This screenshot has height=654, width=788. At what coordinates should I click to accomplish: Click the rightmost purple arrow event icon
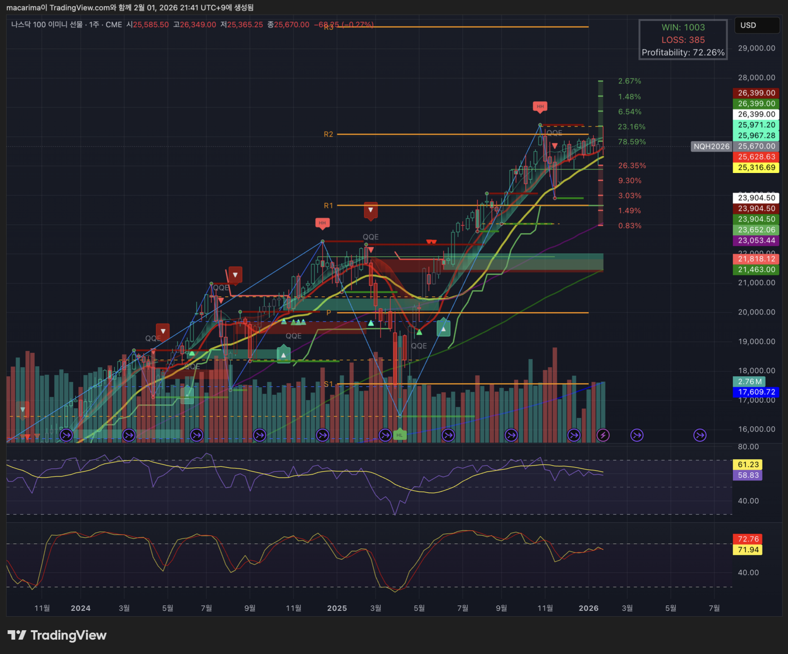point(699,435)
